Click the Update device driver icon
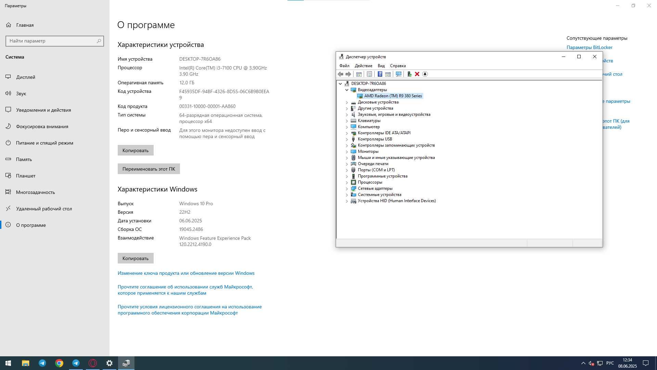The height and width of the screenshot is (370, 657). tap(409, 74)
